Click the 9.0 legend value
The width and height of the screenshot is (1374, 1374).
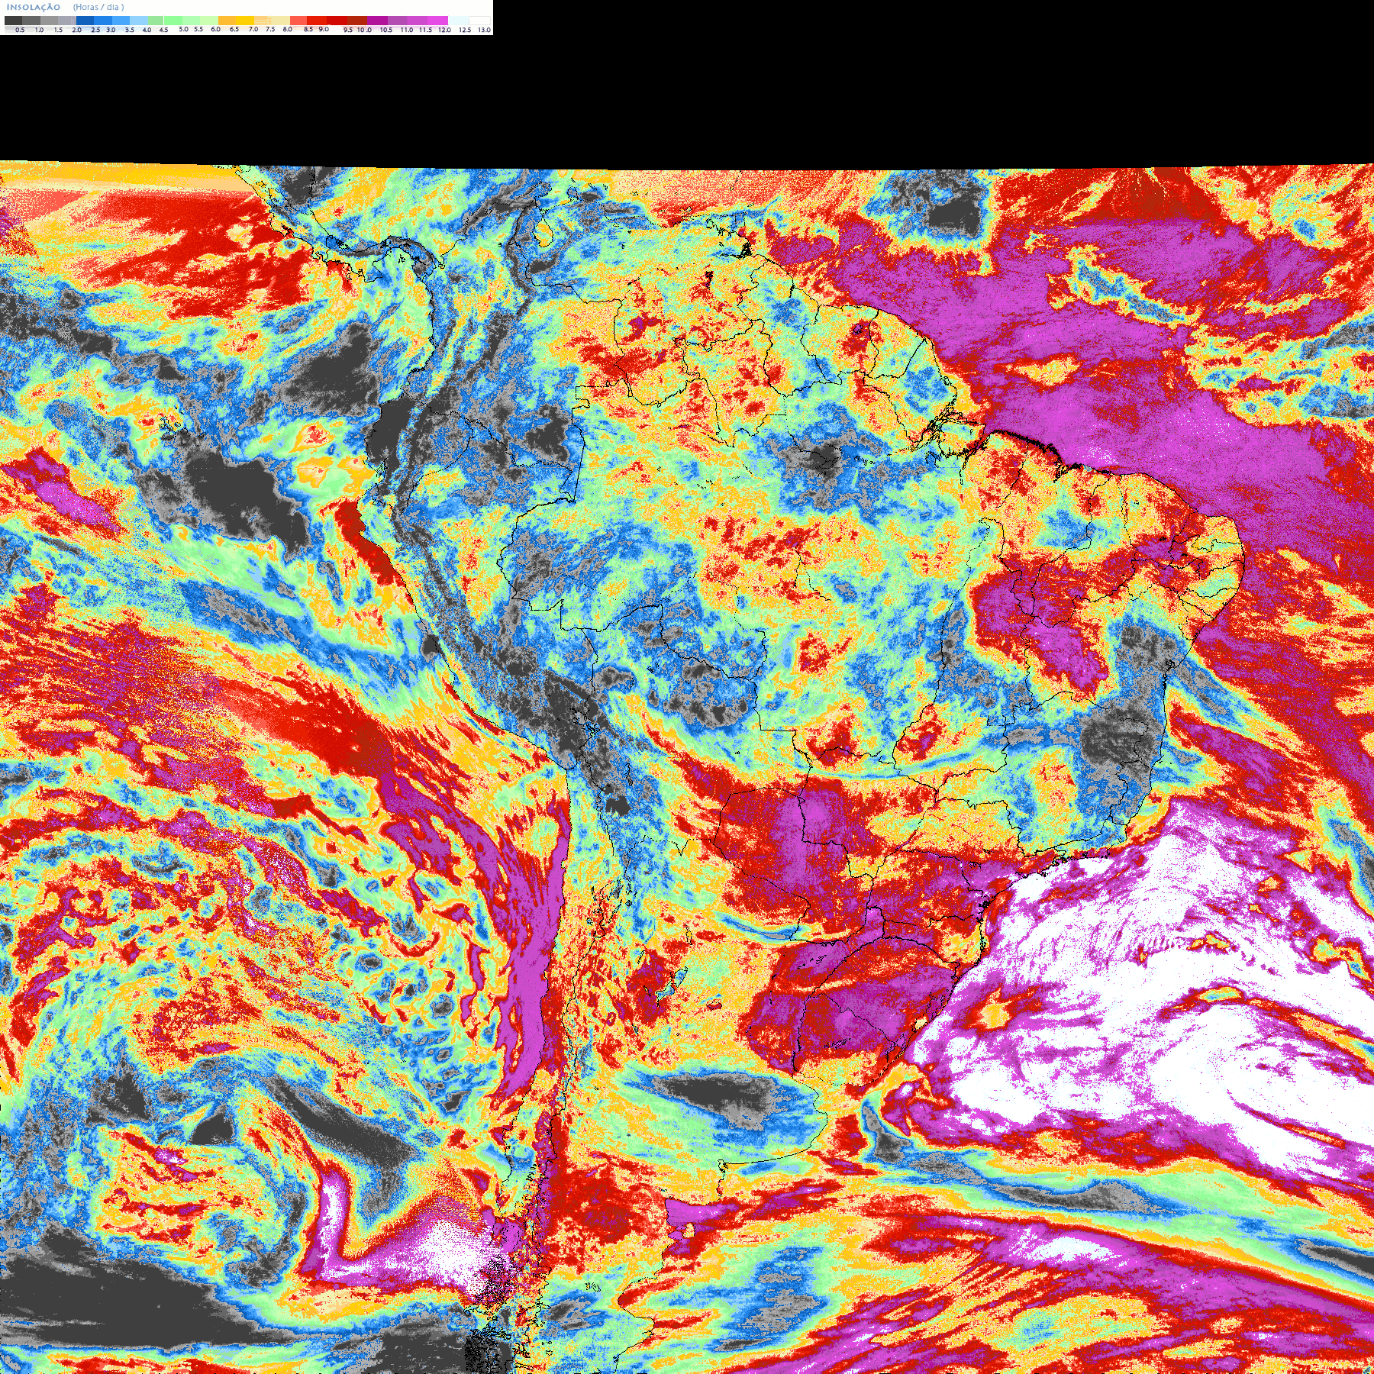324,29
